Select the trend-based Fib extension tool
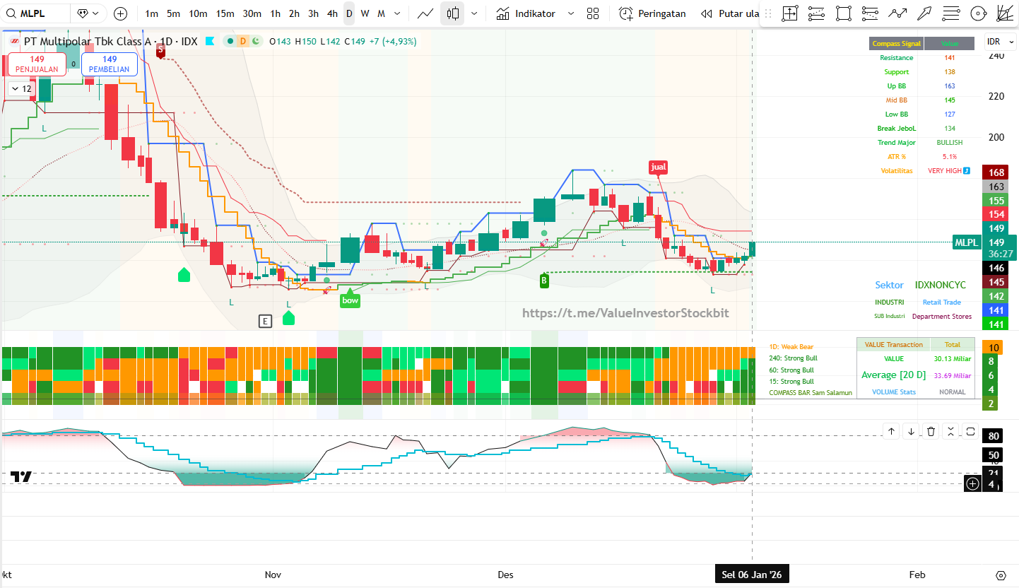This screenshot has width=1019, height=588. 871,13
